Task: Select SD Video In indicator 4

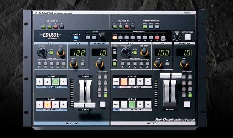Action: coord(61,27)
